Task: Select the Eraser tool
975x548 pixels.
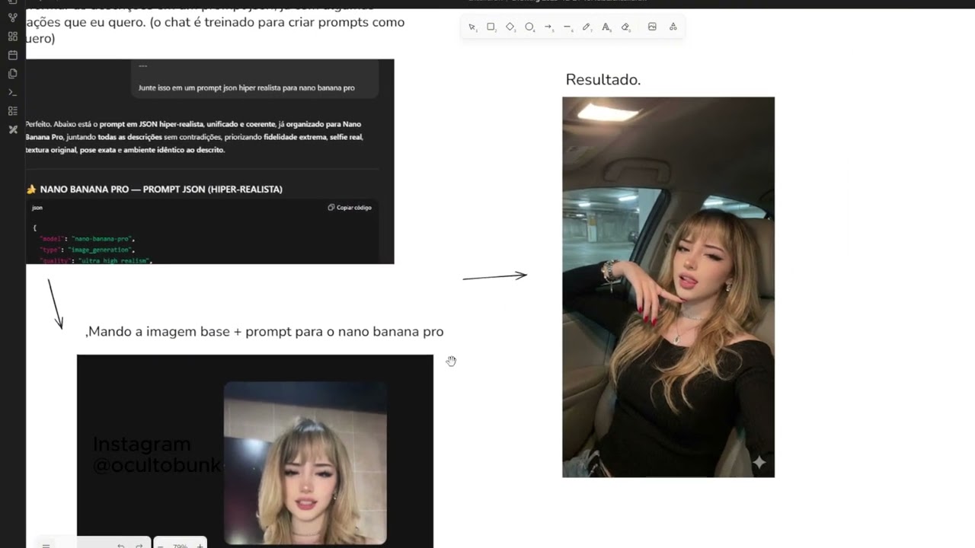Action: point(625,27)
